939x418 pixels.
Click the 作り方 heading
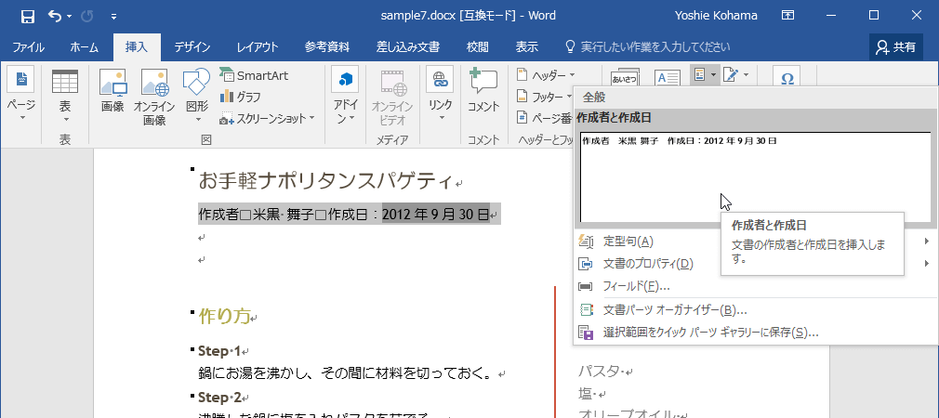click(224, 317)
